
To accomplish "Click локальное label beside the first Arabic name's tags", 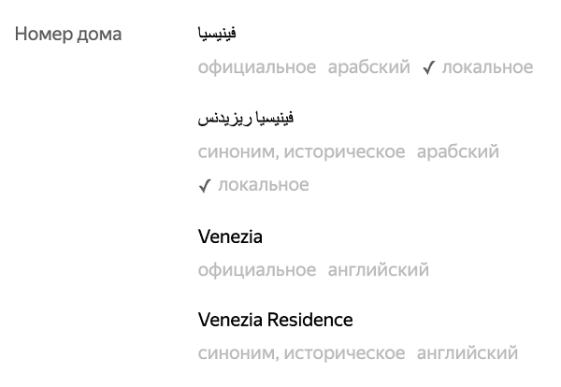I will pyautogui.click(x=487, y=67).
